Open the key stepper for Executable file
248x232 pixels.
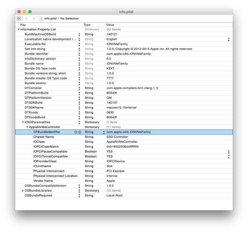click(79, 44)
